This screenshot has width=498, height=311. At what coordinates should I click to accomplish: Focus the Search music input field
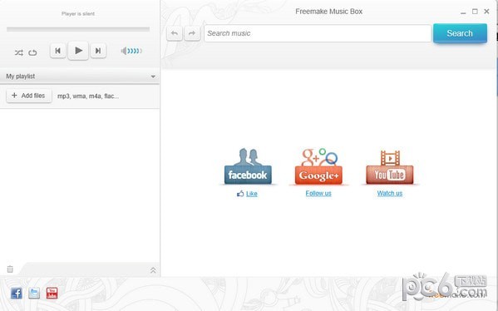pyautogui.click(x=318, y=33)
